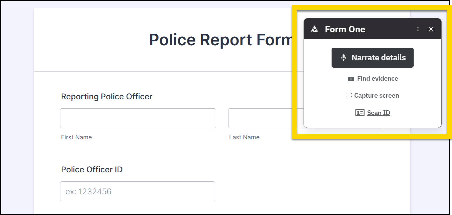Click the Reporting Police Officer label
452x215 pixels.
pos(106,97)
